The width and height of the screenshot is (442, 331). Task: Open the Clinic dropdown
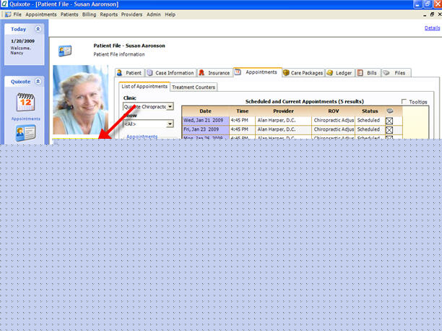[170, 106]
